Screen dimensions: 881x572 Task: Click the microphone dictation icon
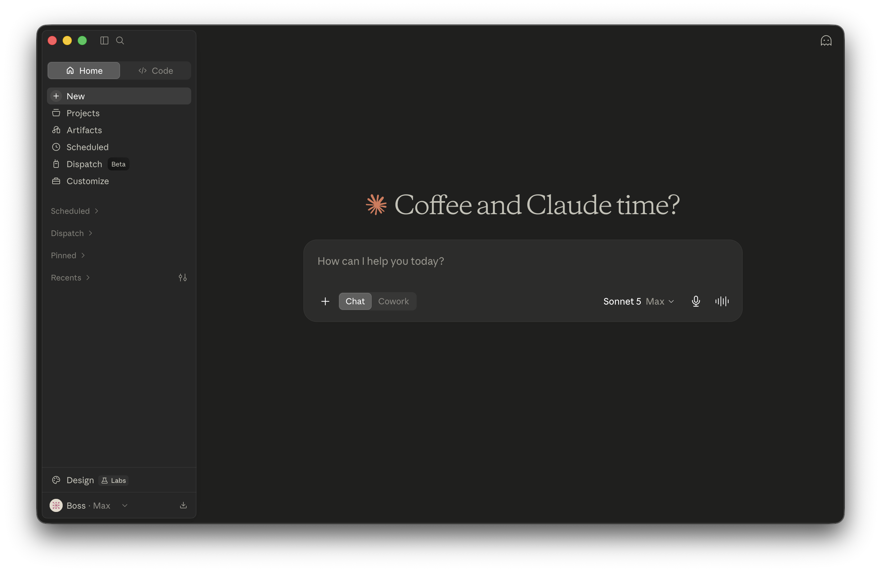(696, 301)
